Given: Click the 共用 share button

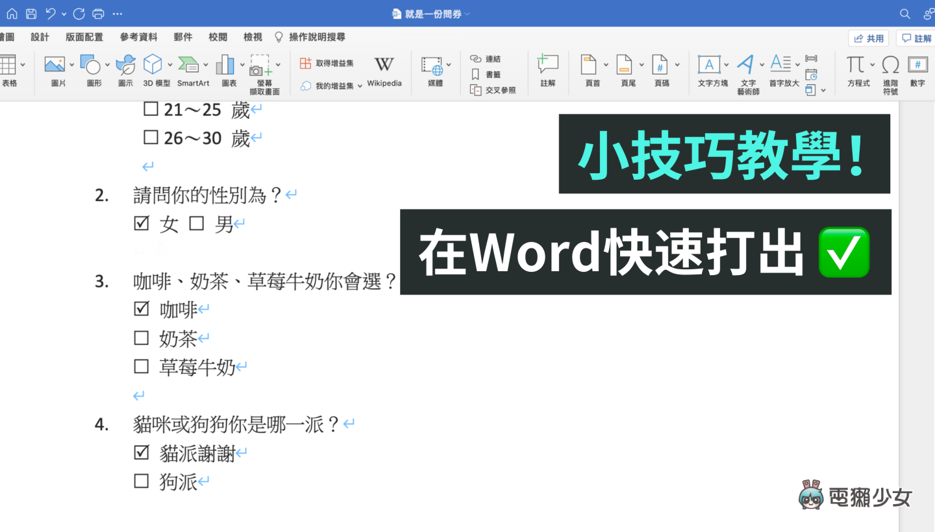Looking at the screenshot, I should (867, 38).
